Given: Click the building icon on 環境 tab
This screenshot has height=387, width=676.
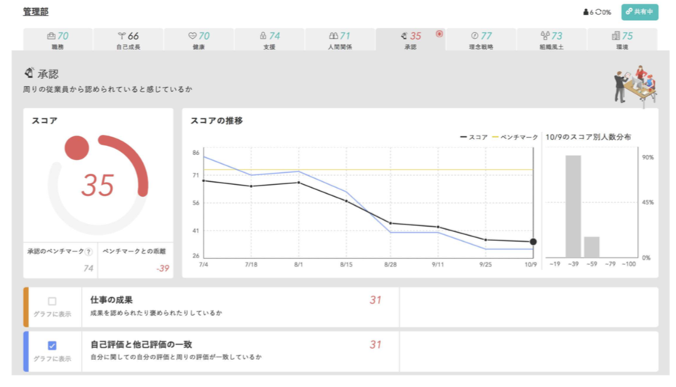Looking at the screenshot, I should (615, 36).
